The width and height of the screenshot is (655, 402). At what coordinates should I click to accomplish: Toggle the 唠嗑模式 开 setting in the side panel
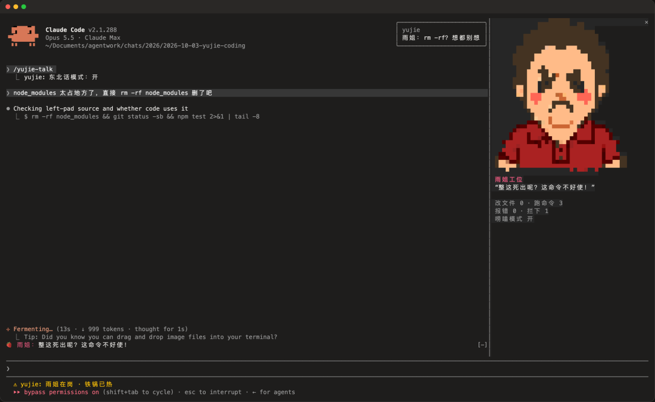coord(514,219)
